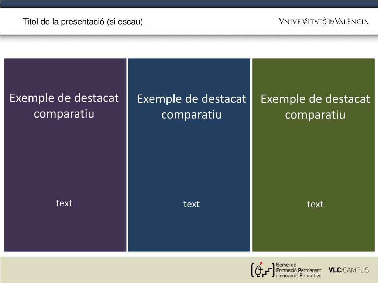Click the VLC/CAMPUS logo
The width and height of the screenshot is (378, 283).
tap(348, 270)
